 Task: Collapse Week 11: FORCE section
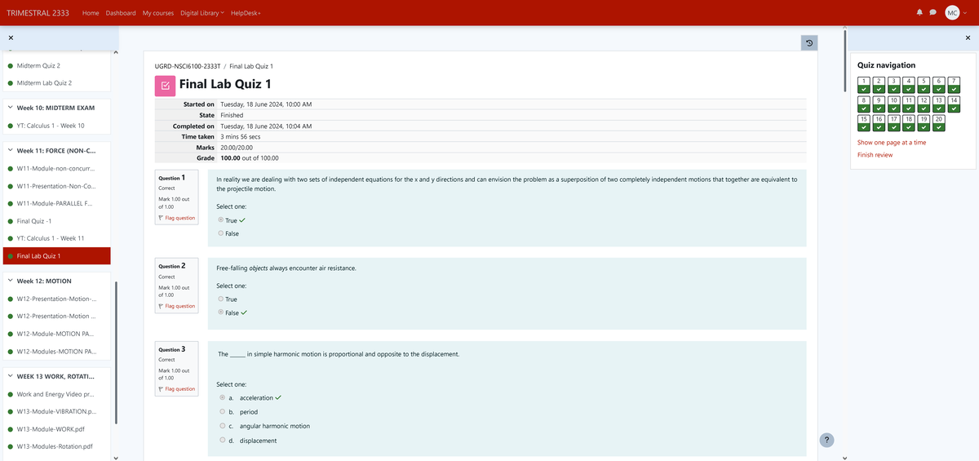tap(9, 150)
